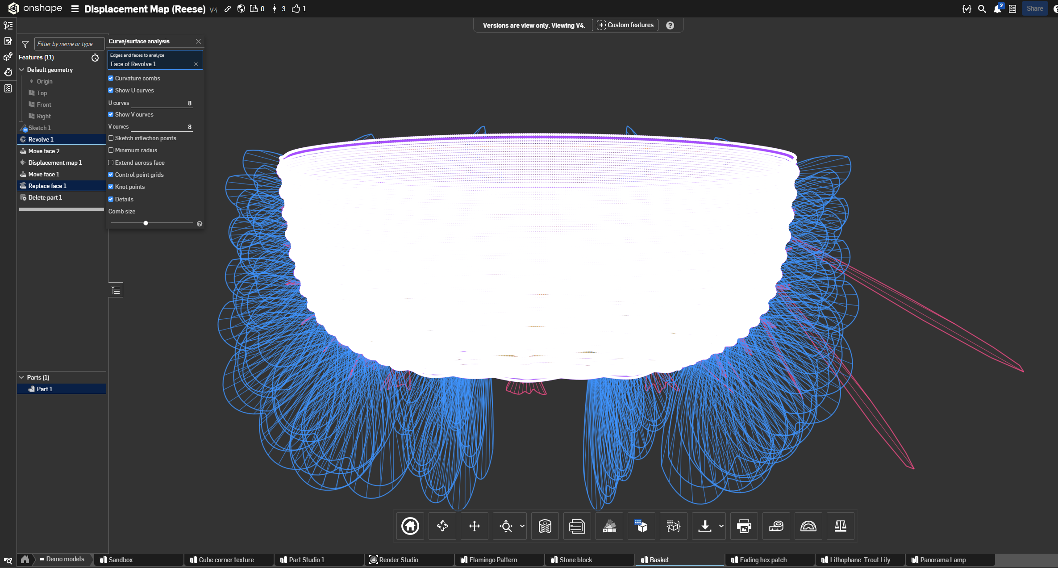Click the Print icon in bottom toolbar
The height and width of the screenshot is (568, 1058).
(744, 526)
